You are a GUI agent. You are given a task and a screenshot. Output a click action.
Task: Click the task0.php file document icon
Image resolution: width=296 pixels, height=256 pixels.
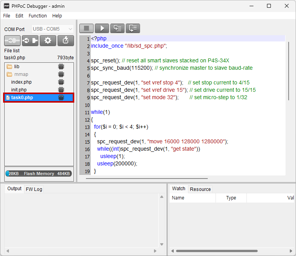(x=8, y=98)
